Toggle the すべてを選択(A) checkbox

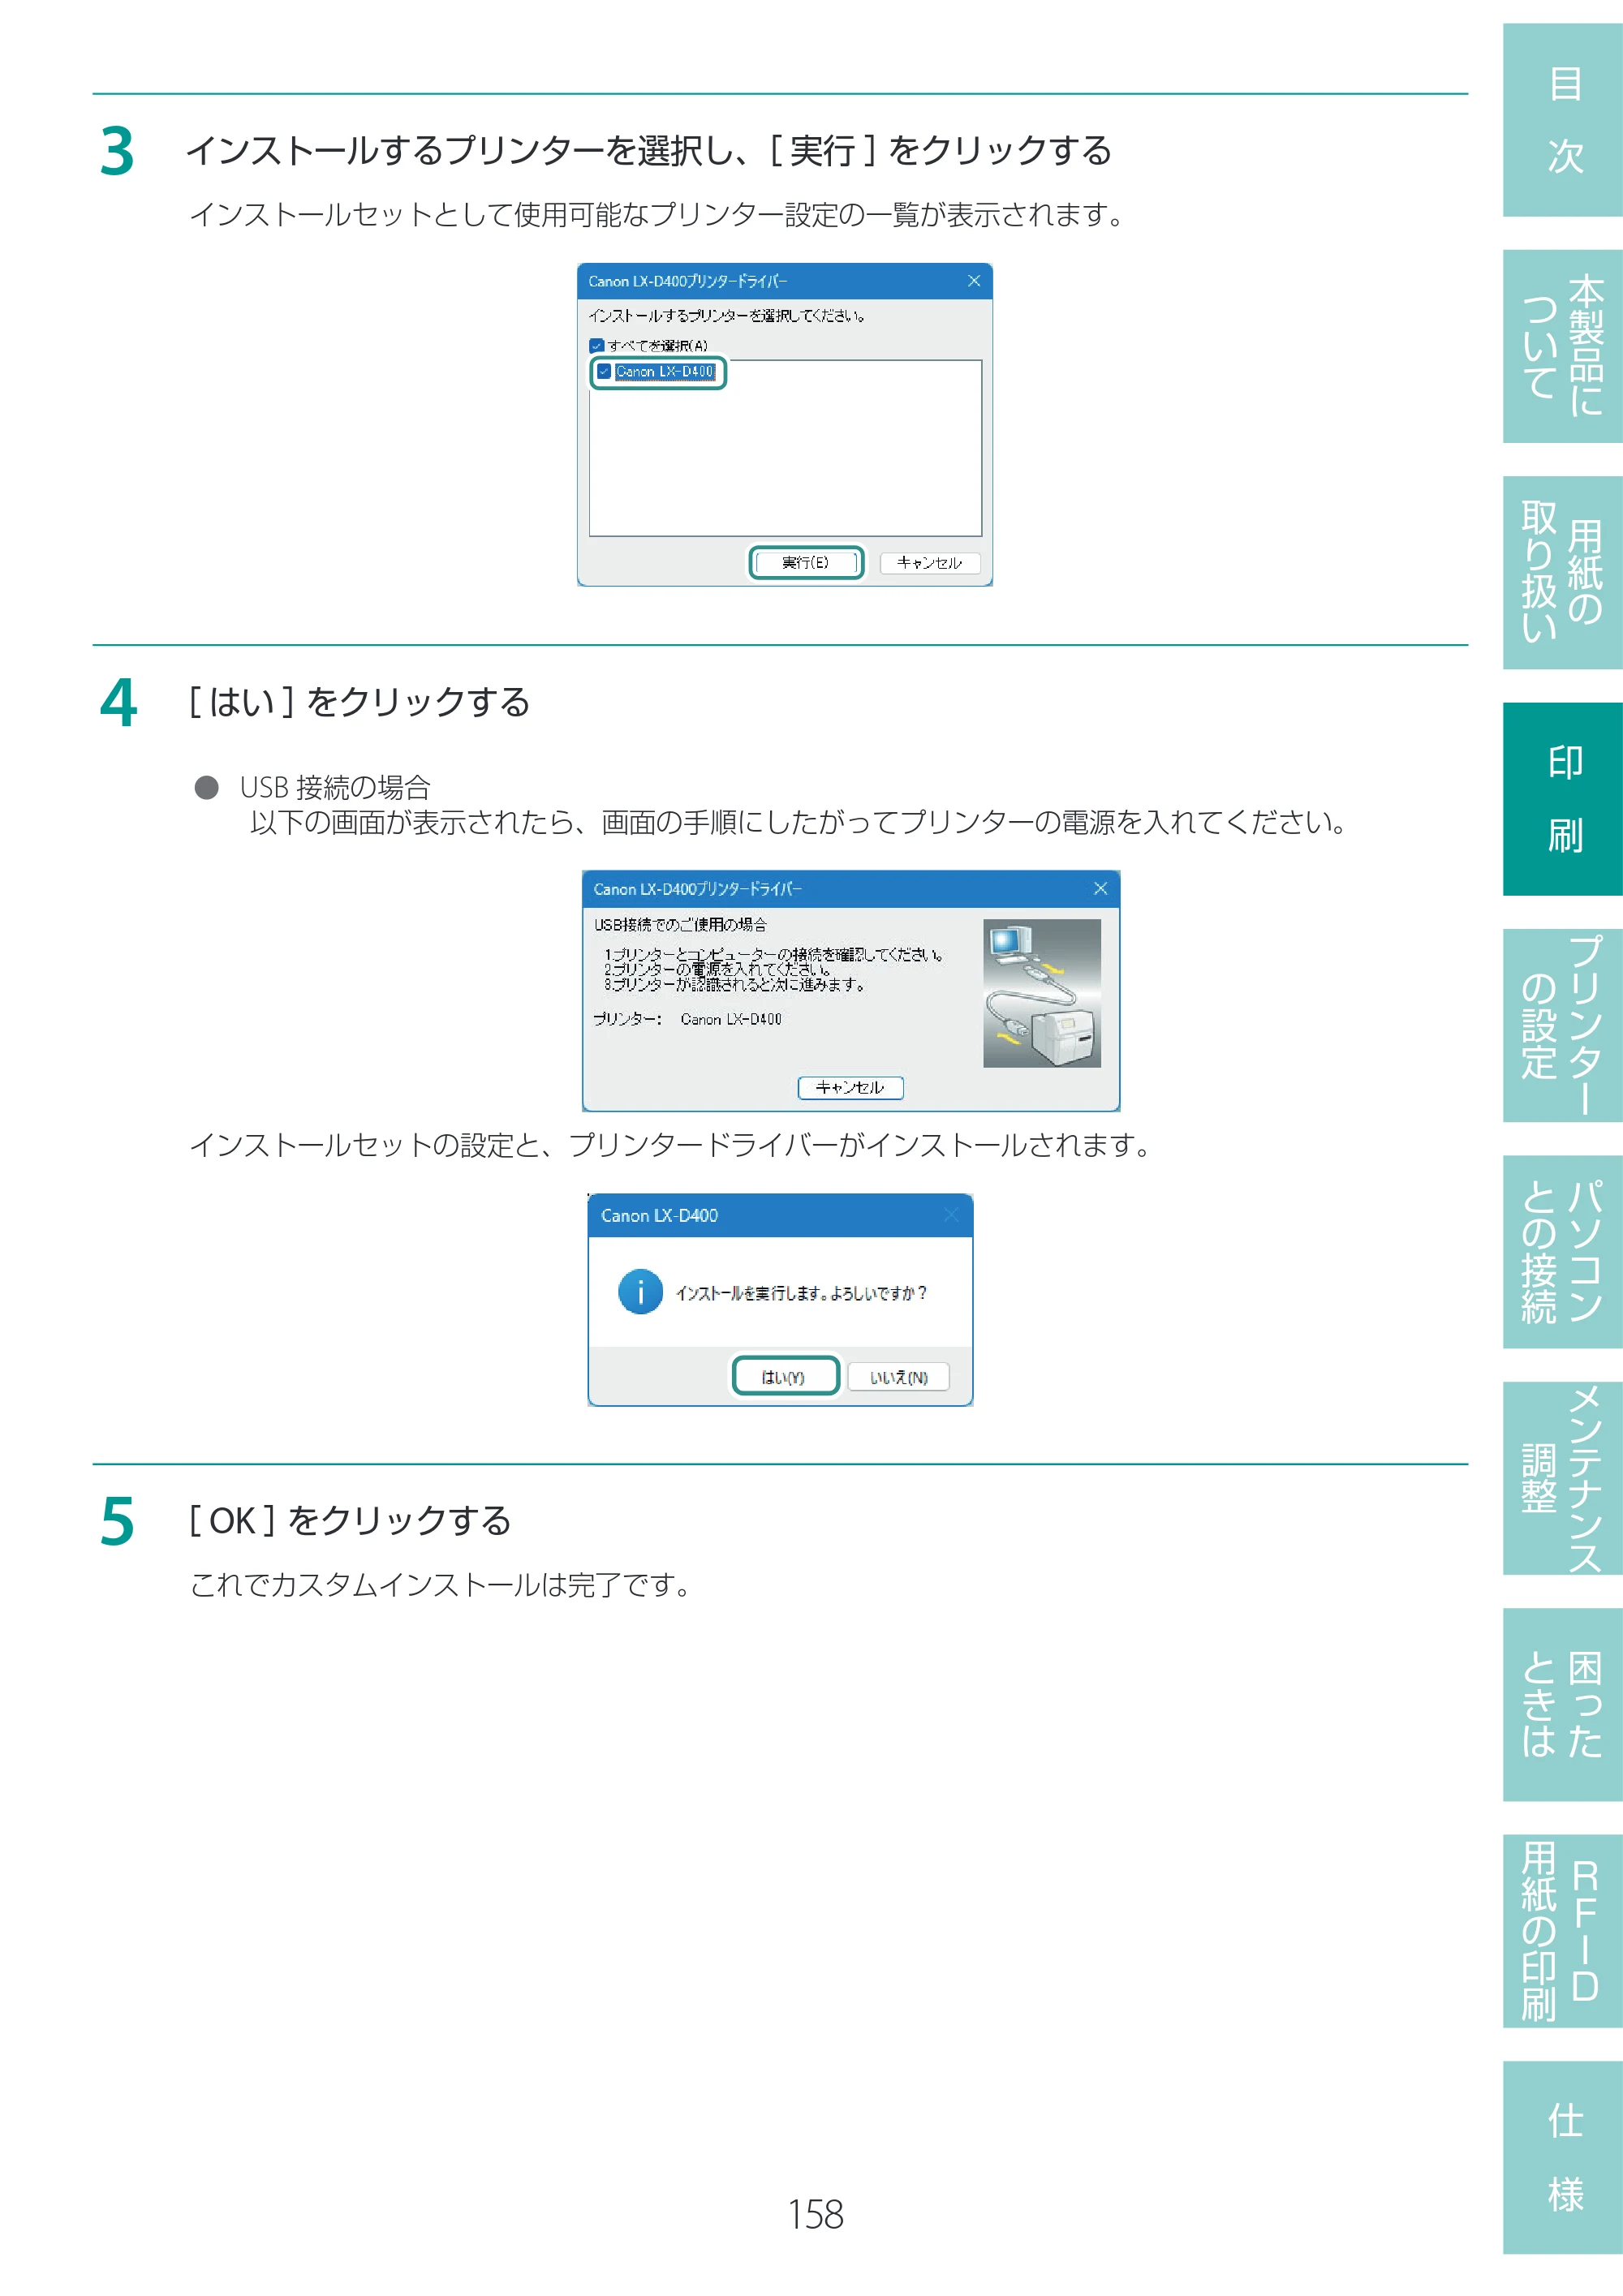(597, 346)
